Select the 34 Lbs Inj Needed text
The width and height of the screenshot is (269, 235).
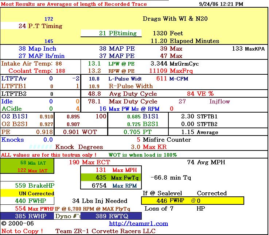coord(100,201)
